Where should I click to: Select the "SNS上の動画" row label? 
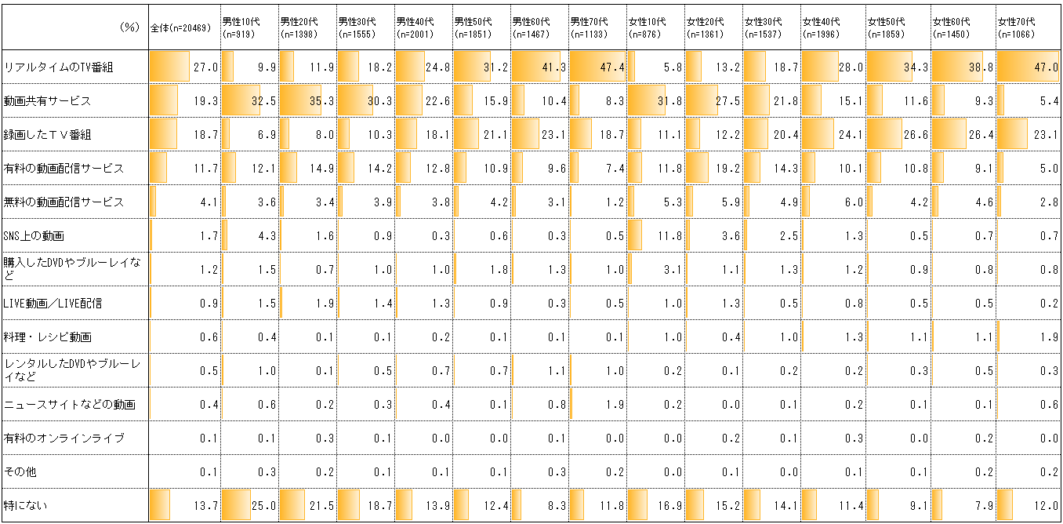click(34, 236)
